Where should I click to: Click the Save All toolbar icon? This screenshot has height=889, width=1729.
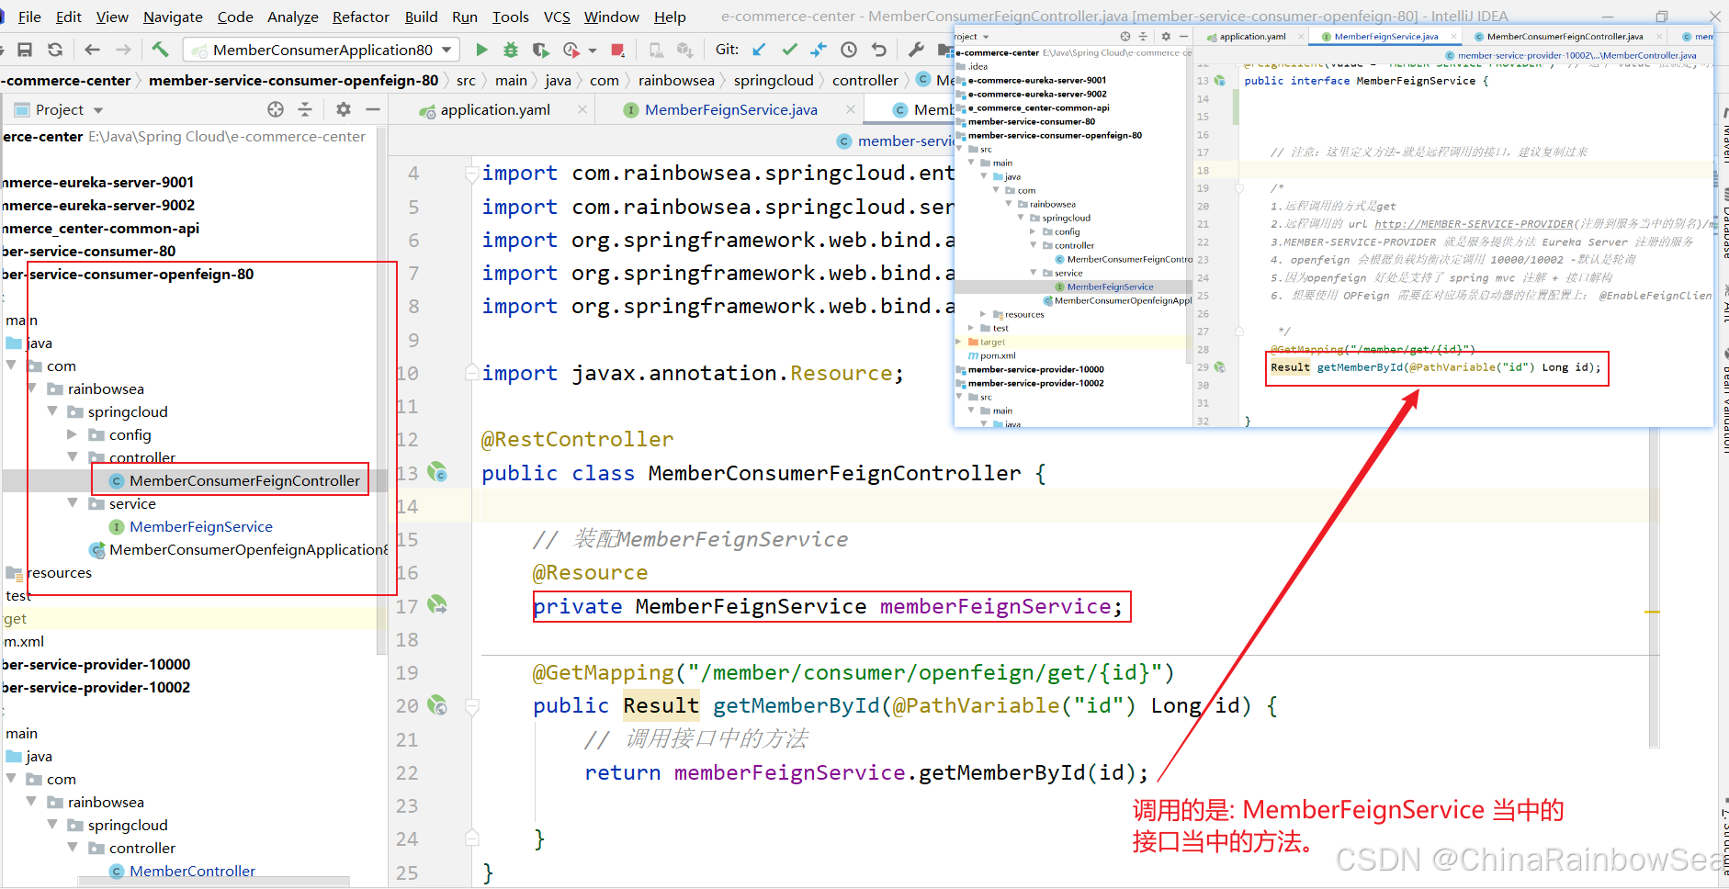tap(25, 50)
